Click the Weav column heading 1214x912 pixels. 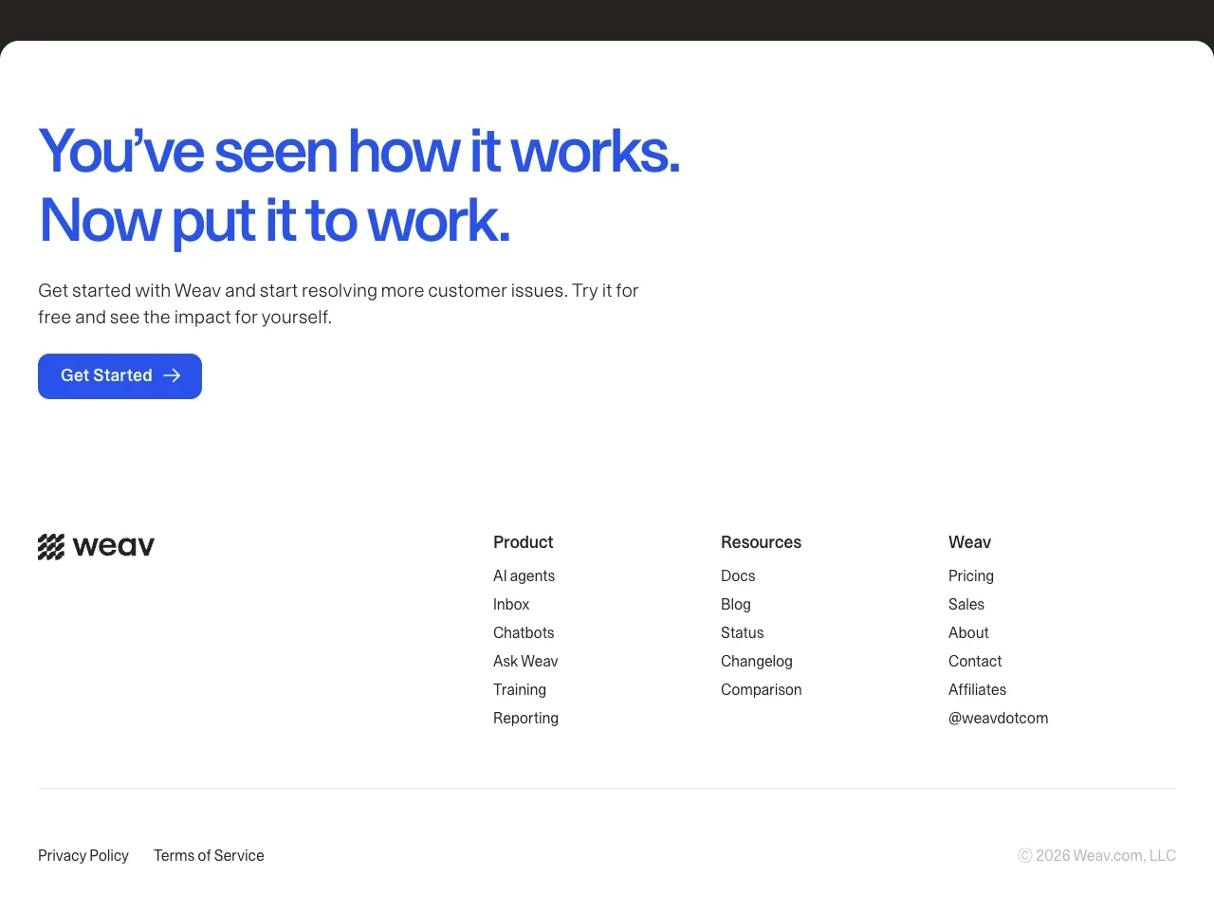(x=969, y=542)
